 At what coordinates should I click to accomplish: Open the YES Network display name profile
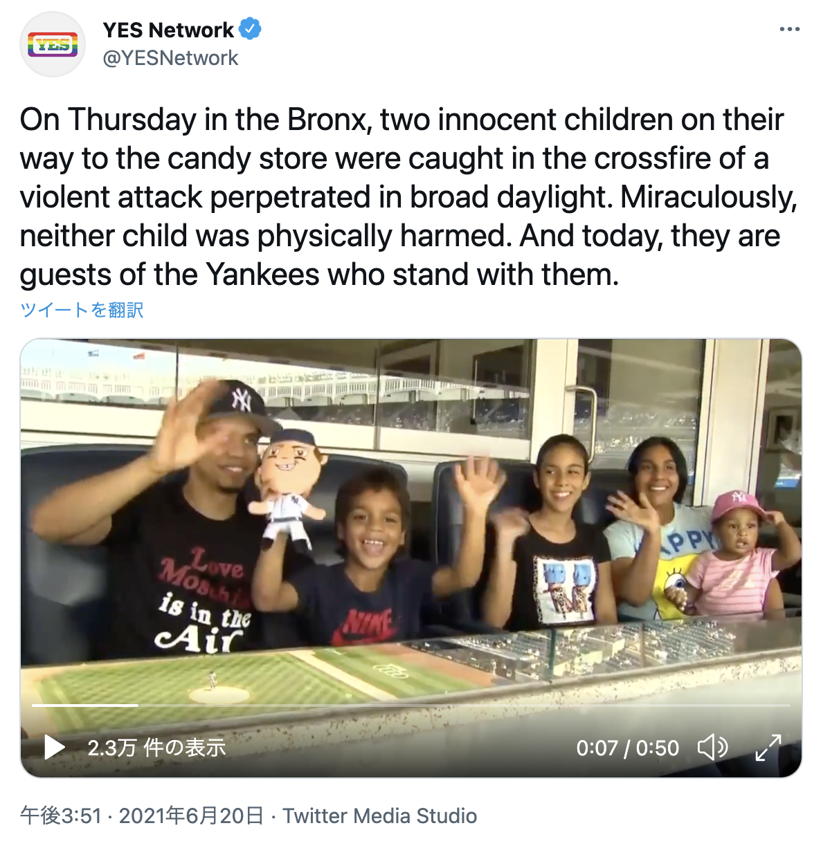[168, 30]
